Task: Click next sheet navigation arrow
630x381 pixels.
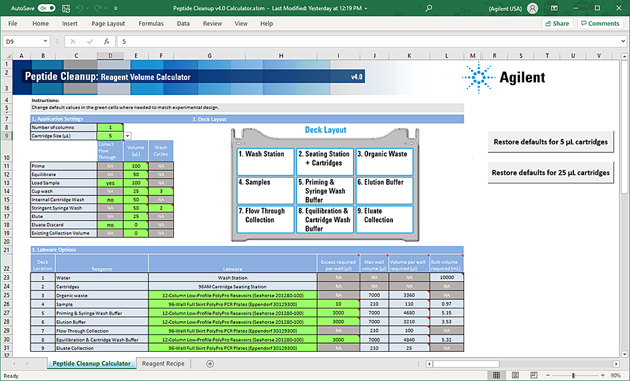Action: click(x=27, y=364)
